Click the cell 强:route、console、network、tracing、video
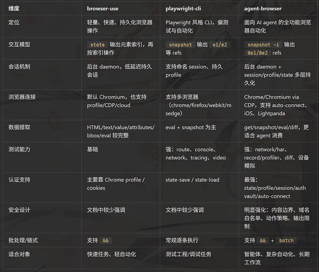Image resolution: width=319 pixels, height=272 pixels. (195, 153)
